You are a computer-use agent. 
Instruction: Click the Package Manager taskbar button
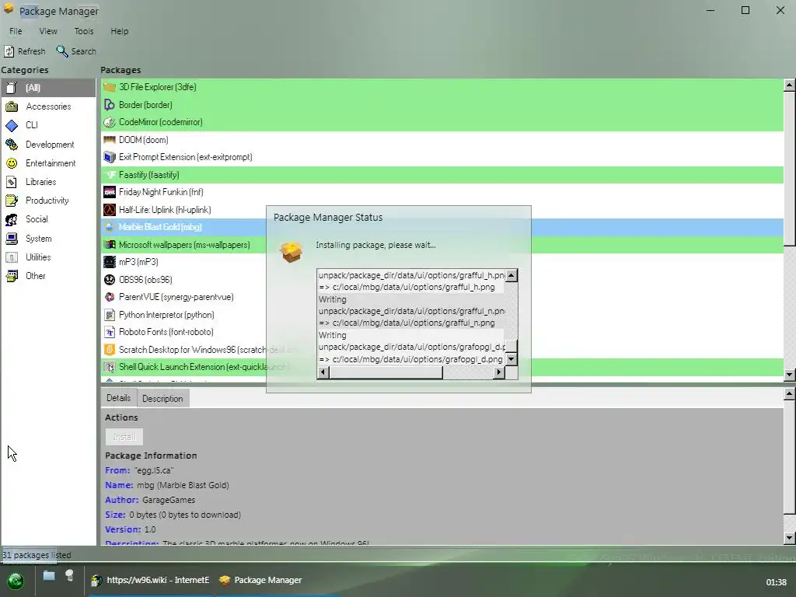260,580
